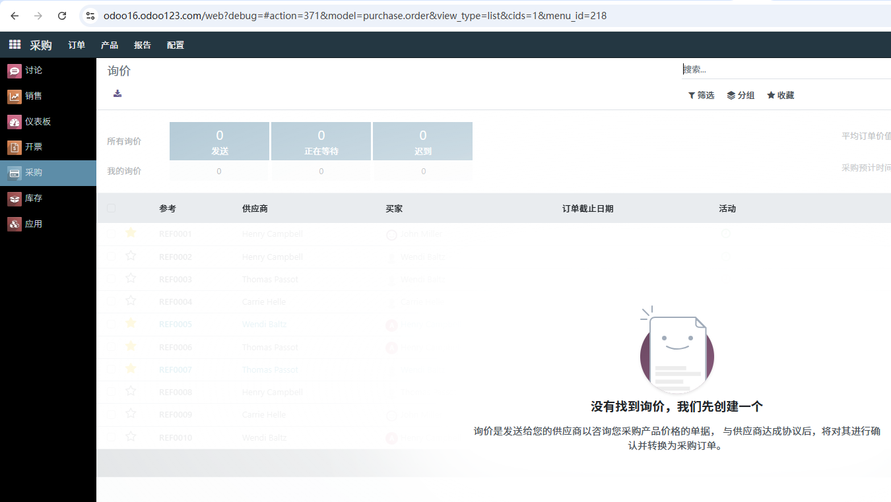The width and height of the screenshot is (891, 502).
Task: Open 讨论 in the sidebar
Action: (48, 71)
